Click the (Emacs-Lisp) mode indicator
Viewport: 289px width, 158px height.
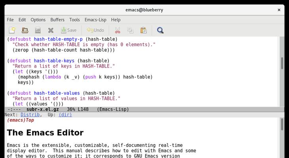point(113,109)
